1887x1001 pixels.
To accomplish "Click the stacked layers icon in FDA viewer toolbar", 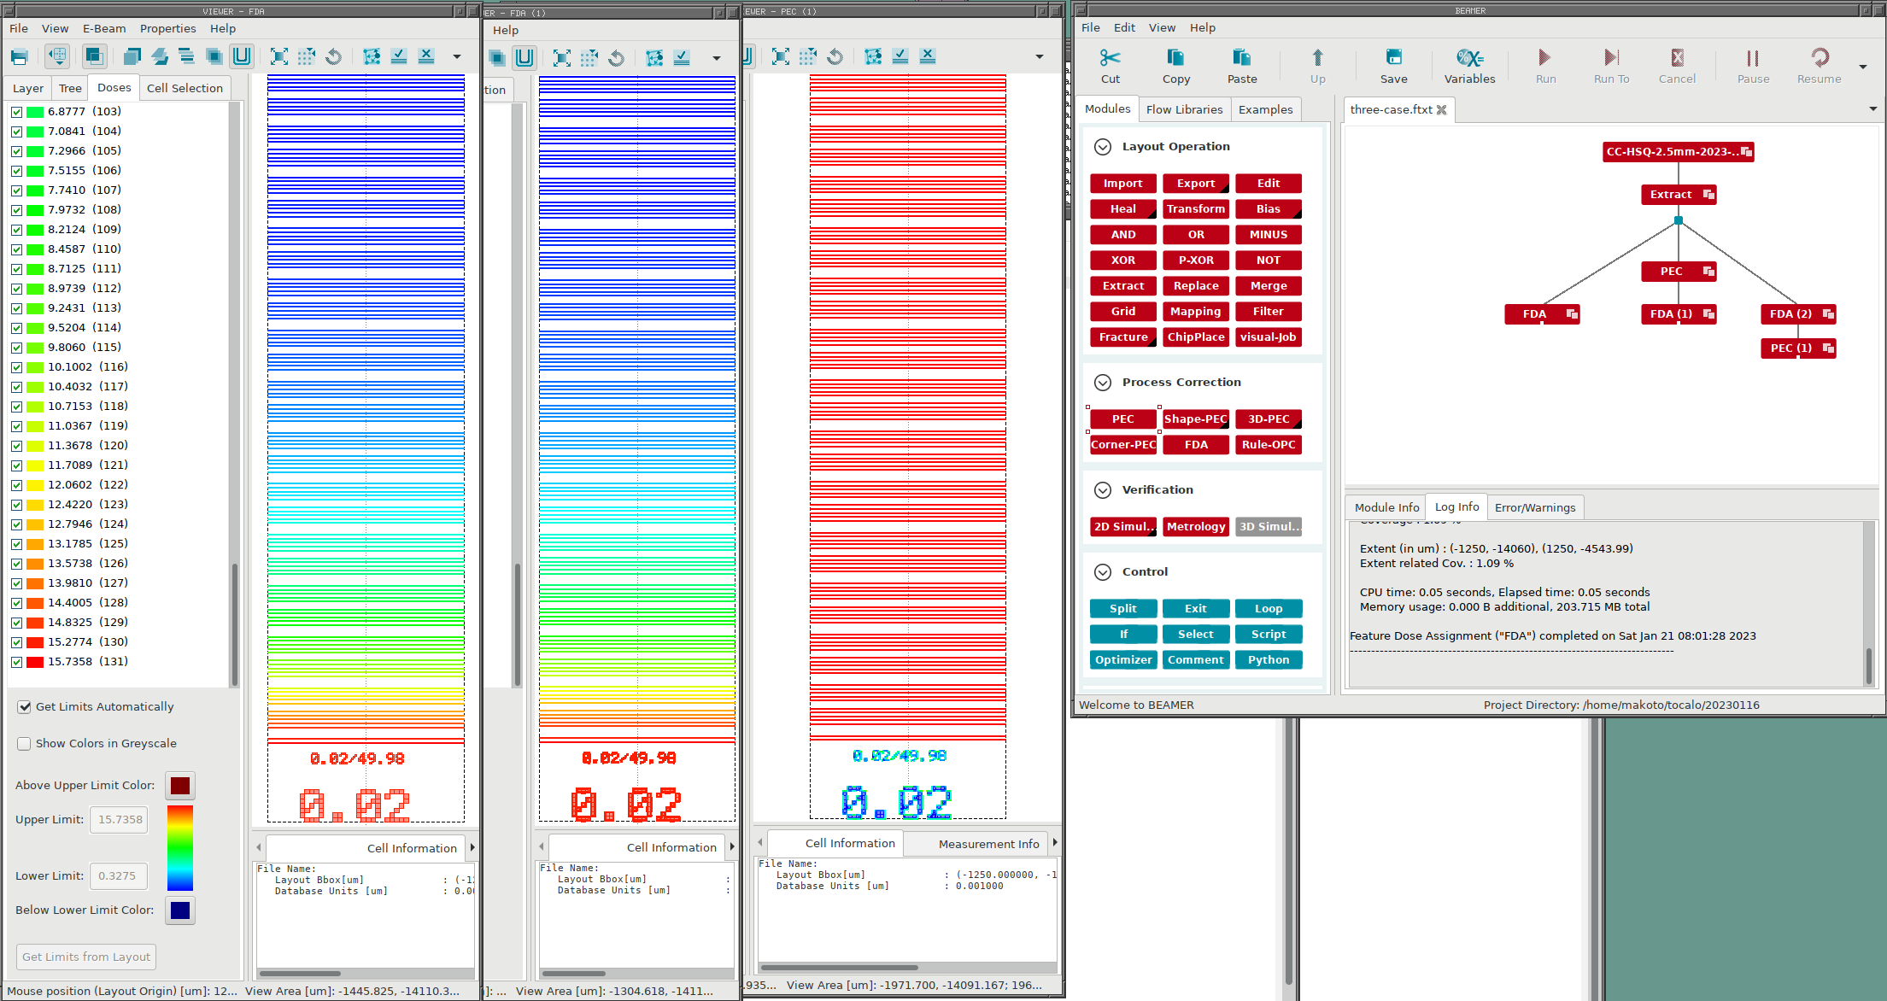I will (159, 57).
